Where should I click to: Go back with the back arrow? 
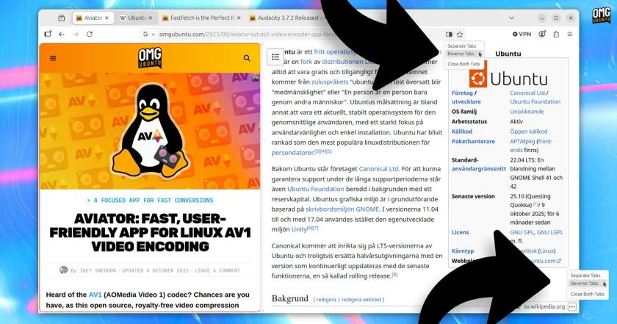click(x=62, y=35)
